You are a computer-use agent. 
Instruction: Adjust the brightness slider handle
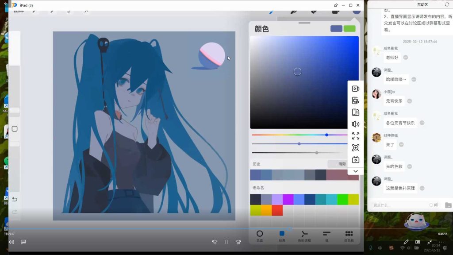317,153
